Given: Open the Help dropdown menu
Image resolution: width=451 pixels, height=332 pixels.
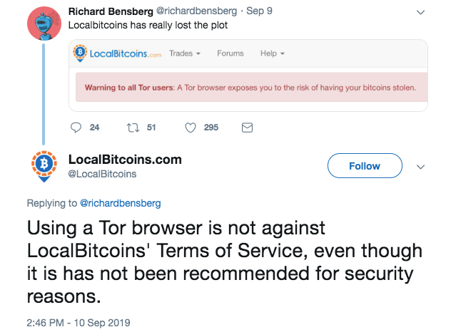Looking at the screenshot, I should coord(273,53).
